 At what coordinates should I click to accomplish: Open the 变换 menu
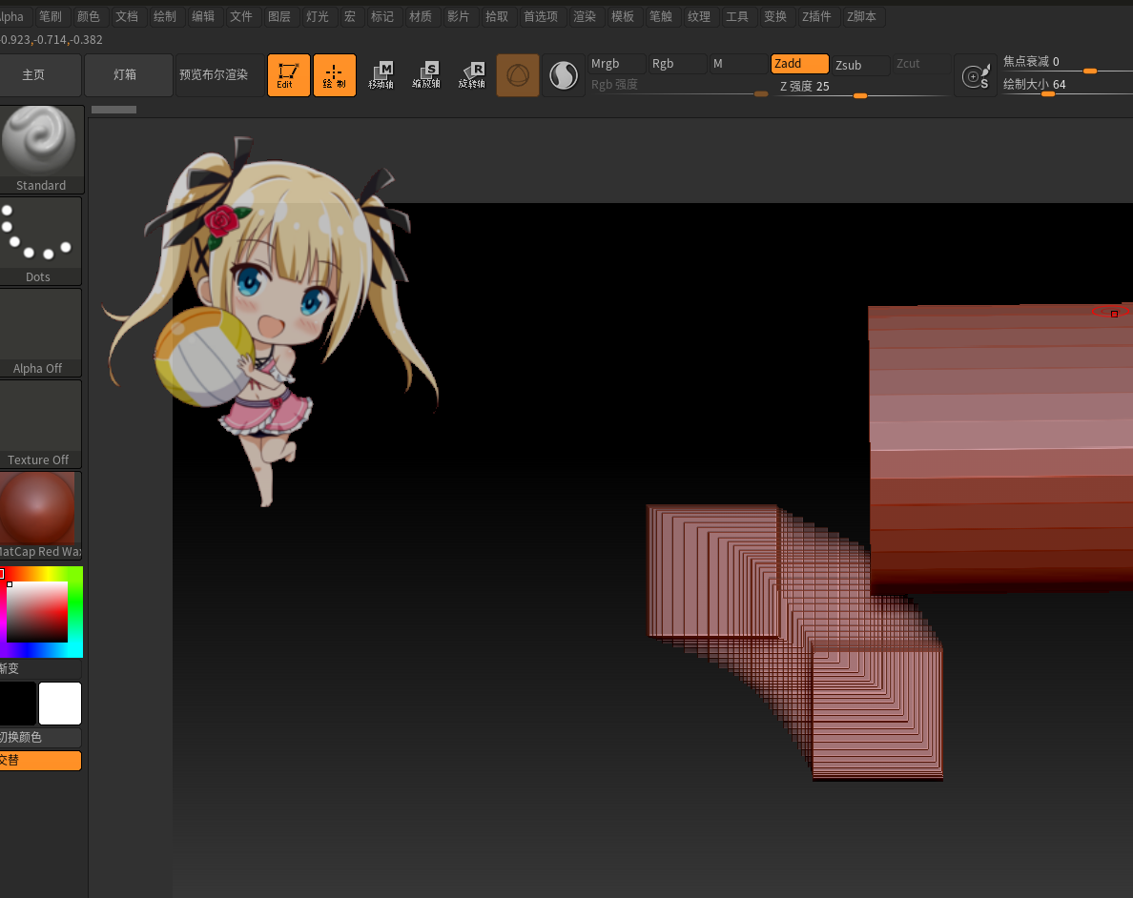(x=776, y=16)
